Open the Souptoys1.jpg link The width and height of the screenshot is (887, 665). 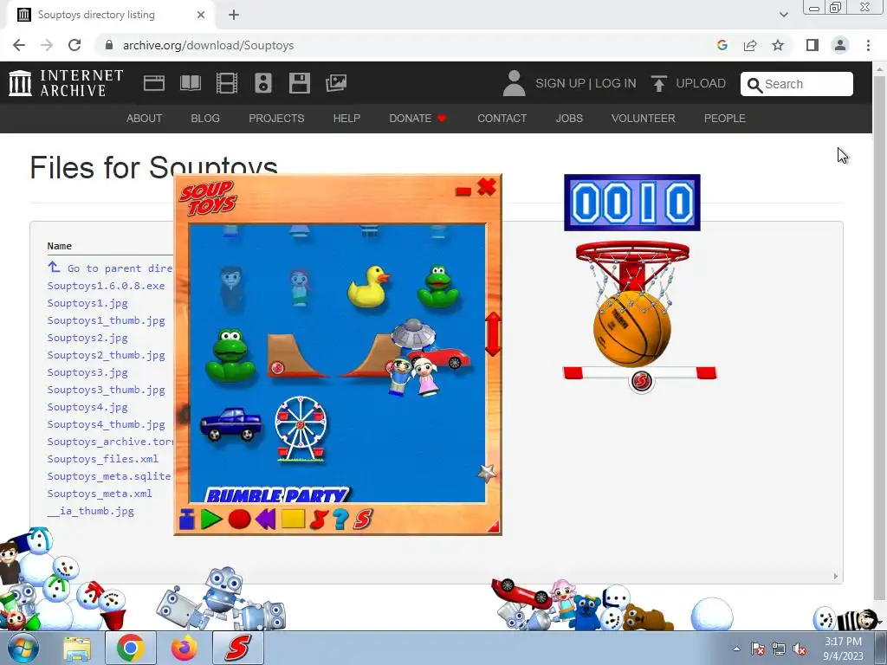87,303
